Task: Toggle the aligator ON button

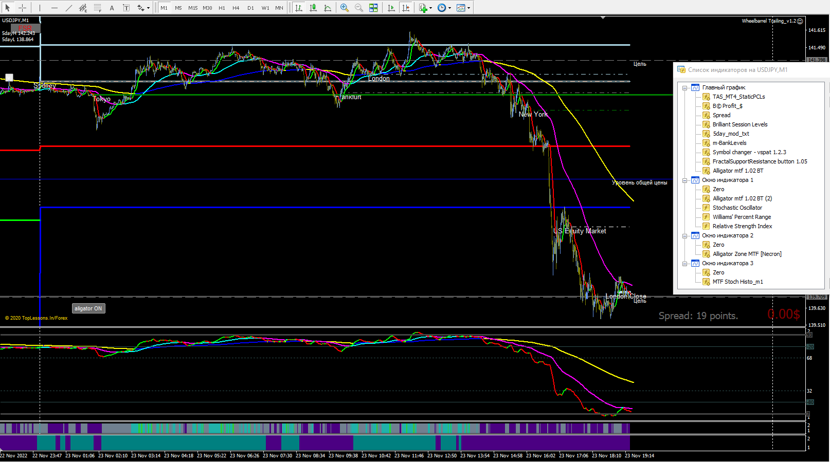Action: pyautogui.click(x=88, y=308)
